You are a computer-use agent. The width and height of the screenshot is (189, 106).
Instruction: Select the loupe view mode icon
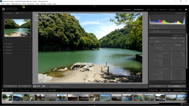[35, 86]
